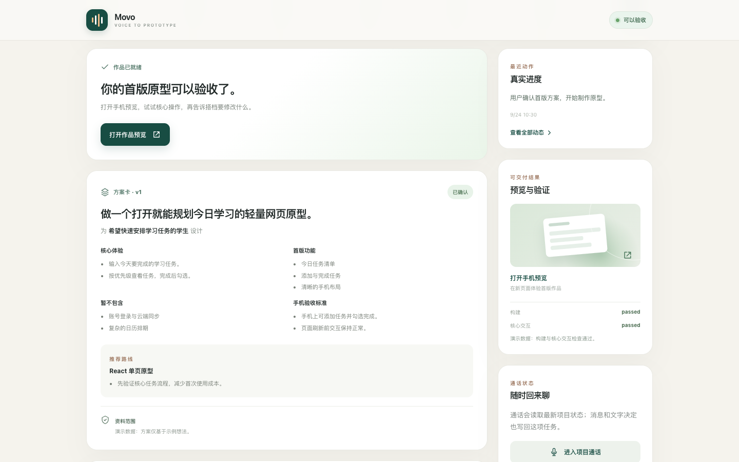Viewport: 739px width, 462px height.
Task: Click the item 页面刷新前交互保持正常。
Action: coord(335,328)
